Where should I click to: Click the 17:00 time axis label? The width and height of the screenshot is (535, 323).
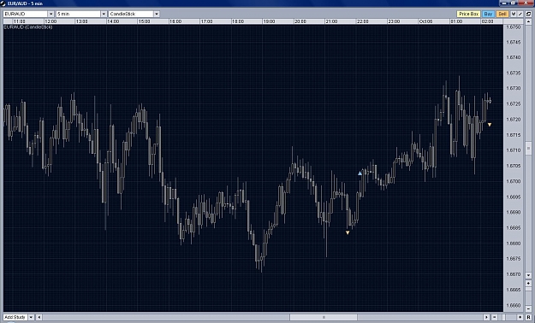(x=206, y=21)
